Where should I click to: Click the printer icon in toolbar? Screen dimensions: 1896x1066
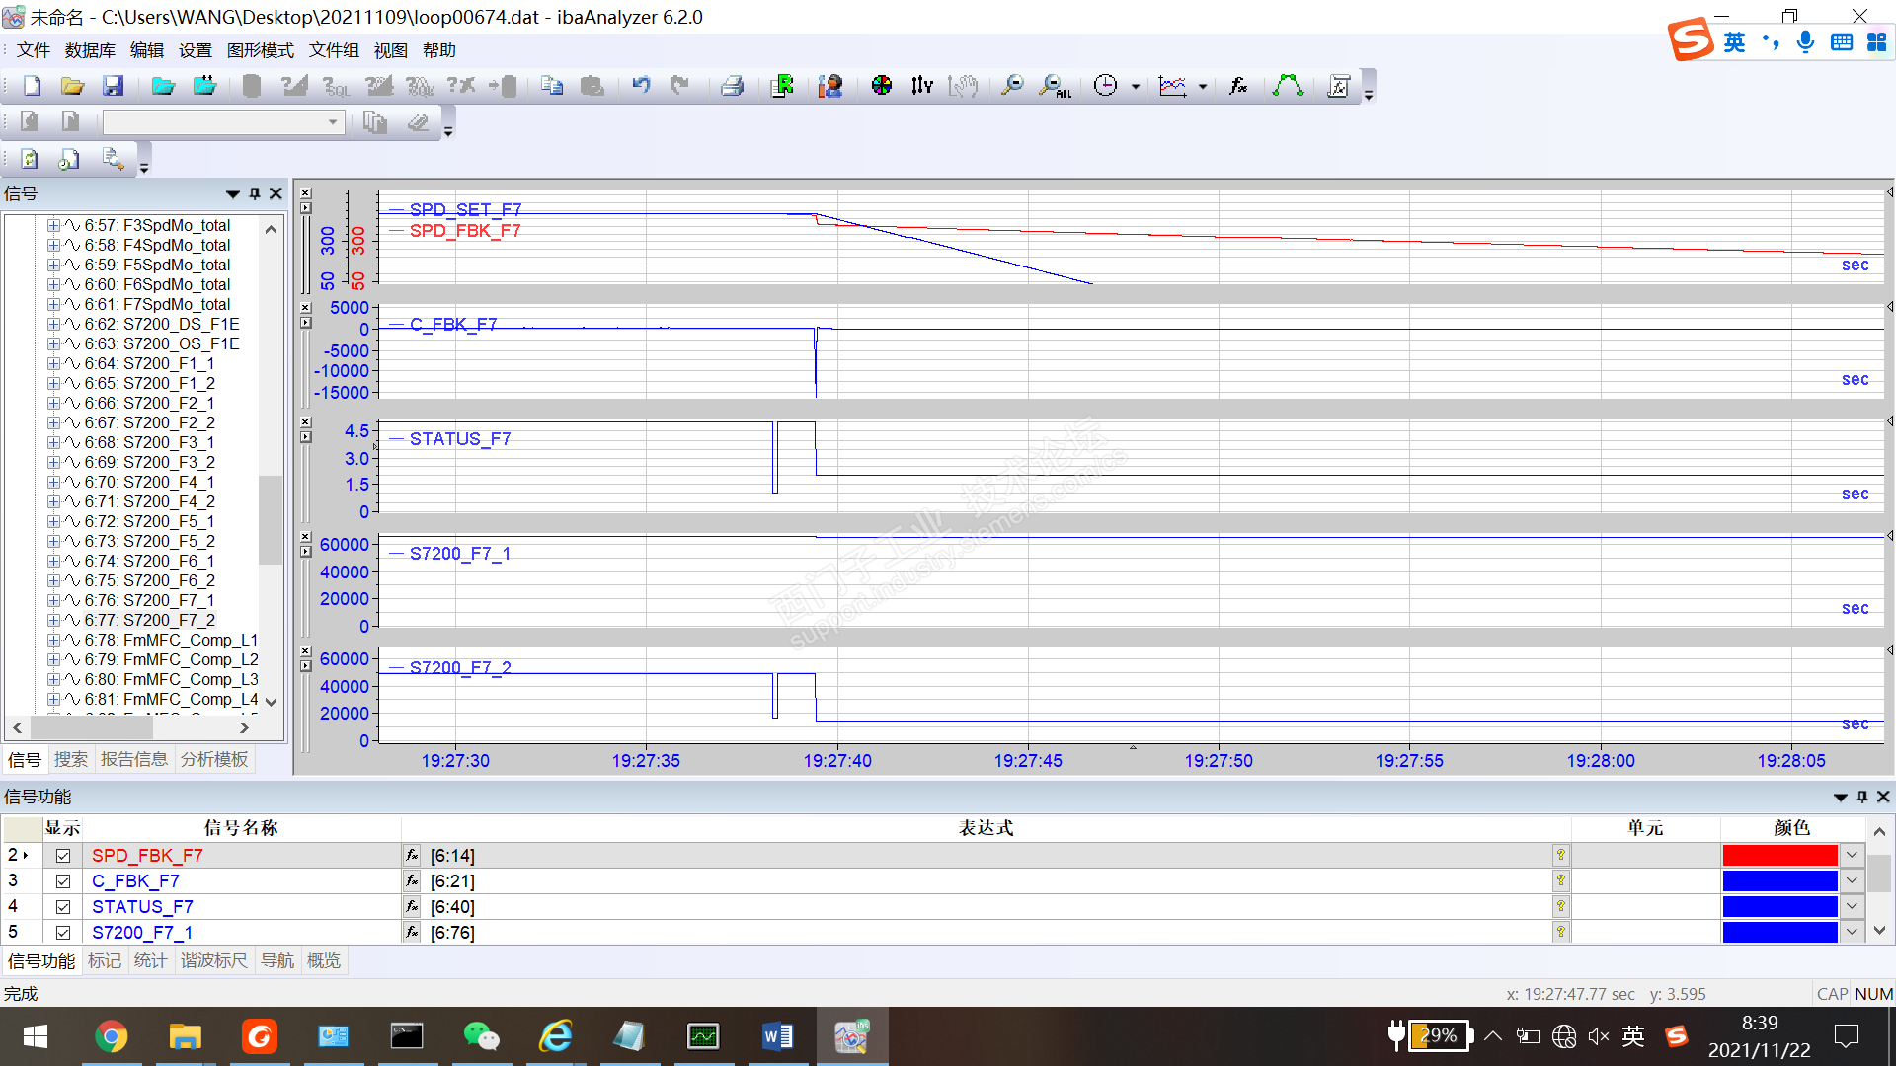click(732, 86)
